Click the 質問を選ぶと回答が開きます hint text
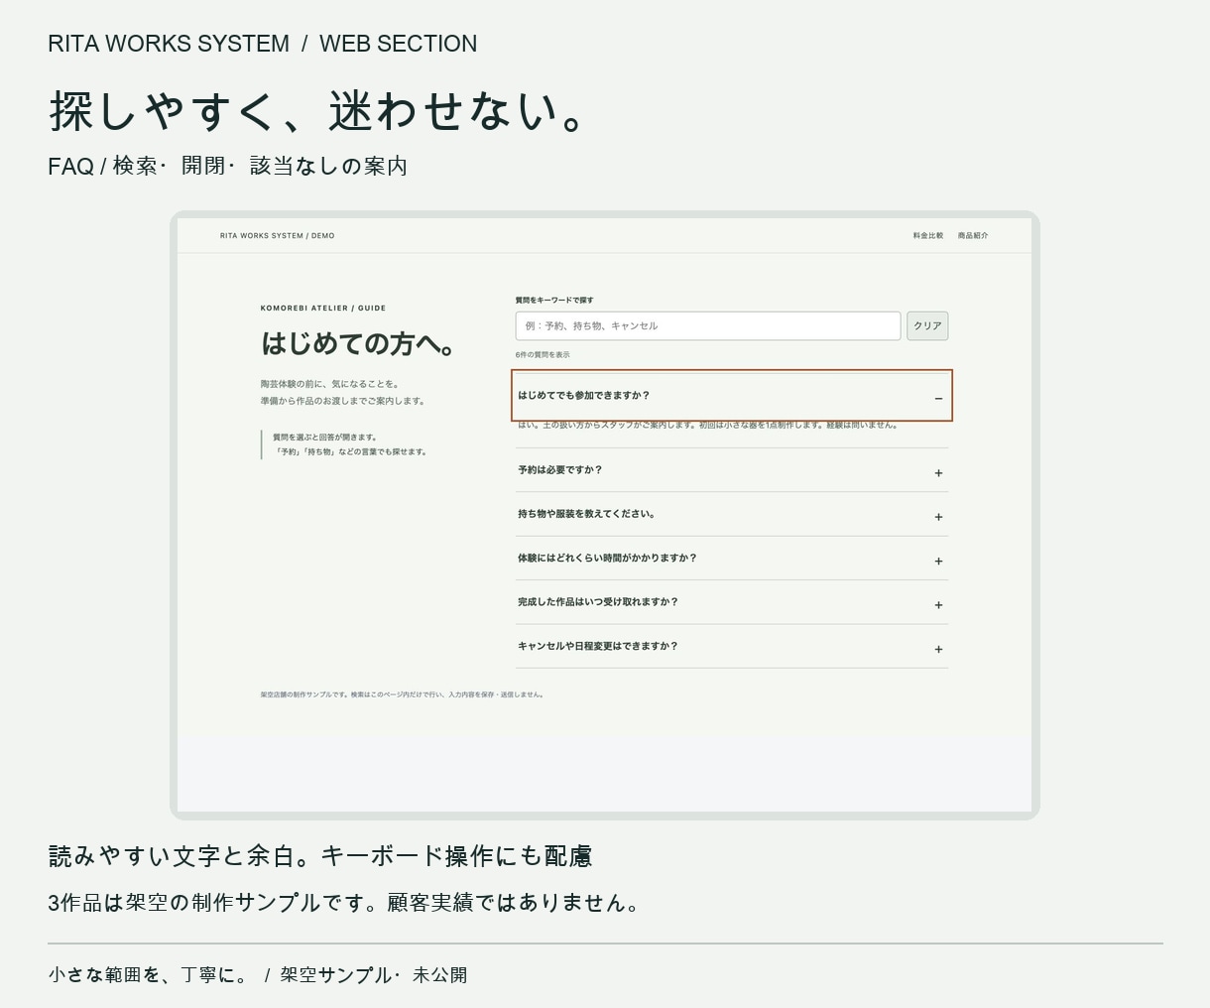 click(x=350, y=444)
